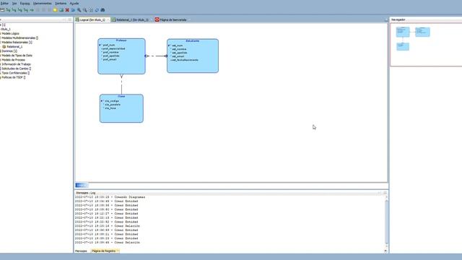Click the third green relation tool icon
The width and height of the screenshot is (462, 260).
pos(19,10)
